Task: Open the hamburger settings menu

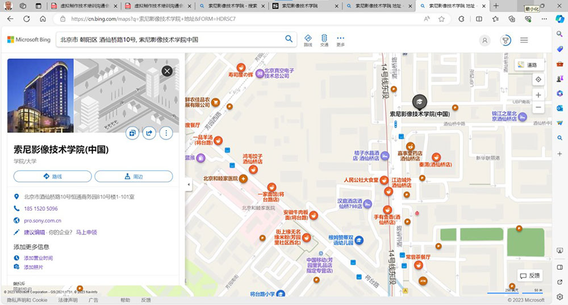Action: pyautogui.click(x=524, y=40)
